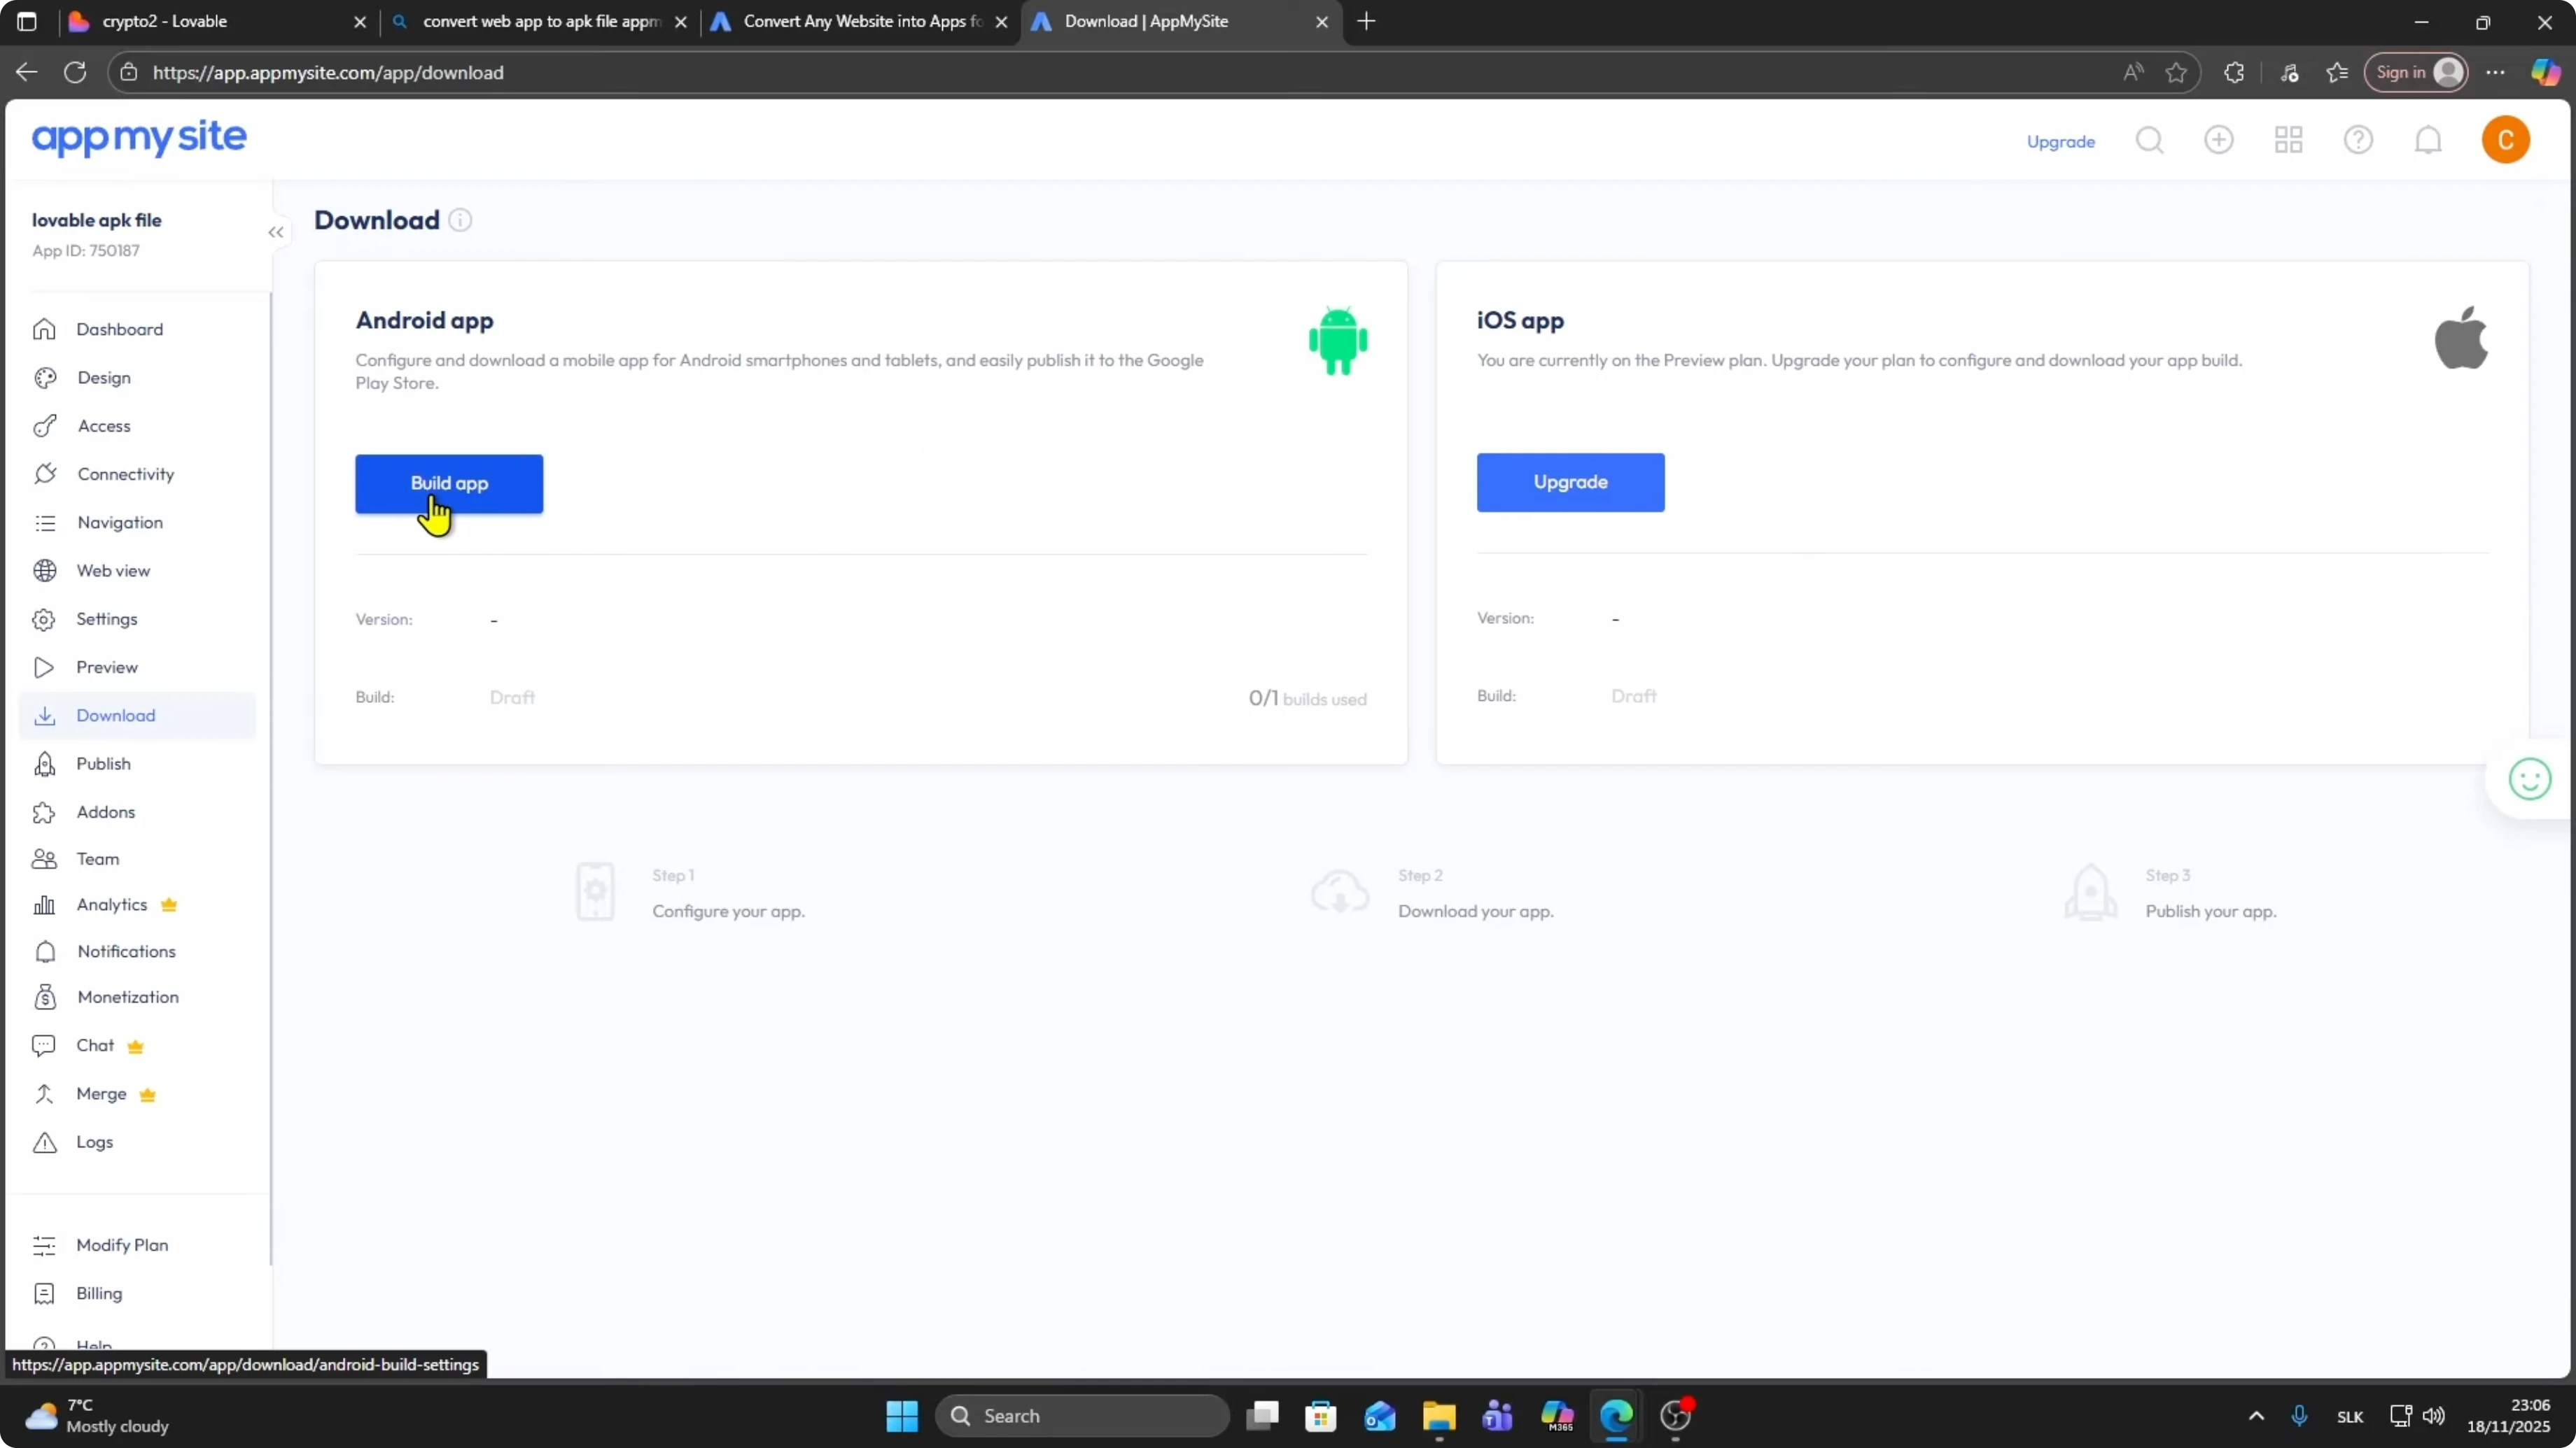Open Access in the sidebar
The image size is (2576, 1448).
(137, 426)
